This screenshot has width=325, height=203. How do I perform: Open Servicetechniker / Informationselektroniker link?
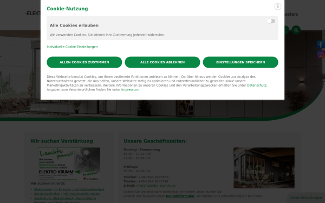[x=67, y=194]
